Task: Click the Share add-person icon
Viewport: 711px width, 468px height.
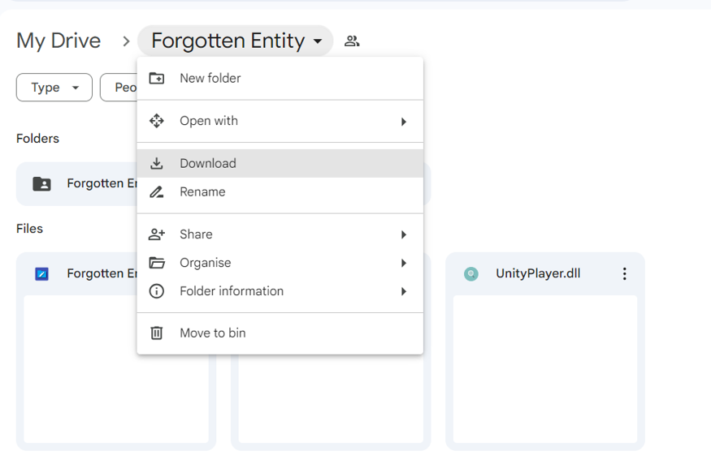Action: click(157, 234)
